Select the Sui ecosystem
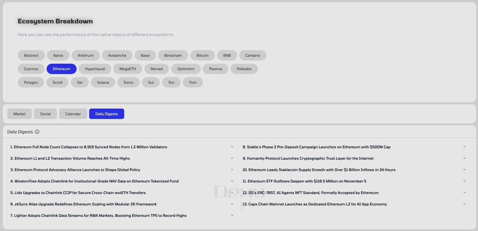The image size is (478, 231). pyautogui.click(x=151, y=82)
